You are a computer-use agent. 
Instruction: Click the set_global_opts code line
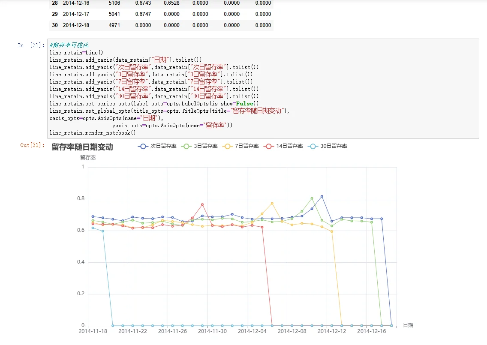[x=169, y=111]
